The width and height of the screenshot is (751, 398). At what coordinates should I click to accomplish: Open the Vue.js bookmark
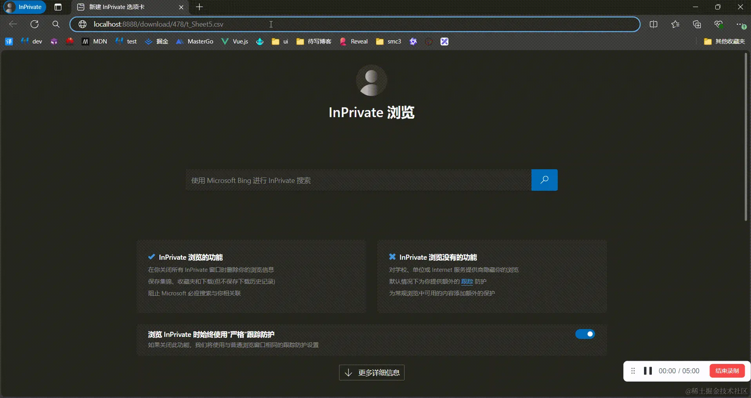[x=235, y=42]
